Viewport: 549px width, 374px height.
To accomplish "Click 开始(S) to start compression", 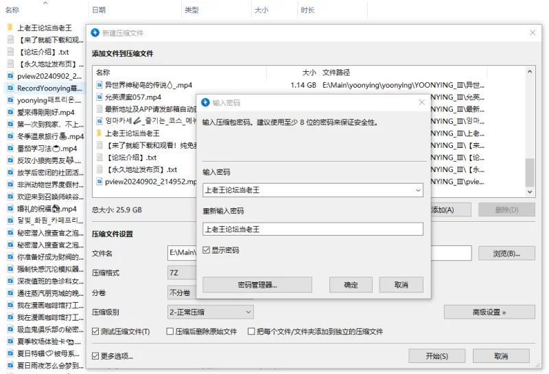I will point(436,356).
